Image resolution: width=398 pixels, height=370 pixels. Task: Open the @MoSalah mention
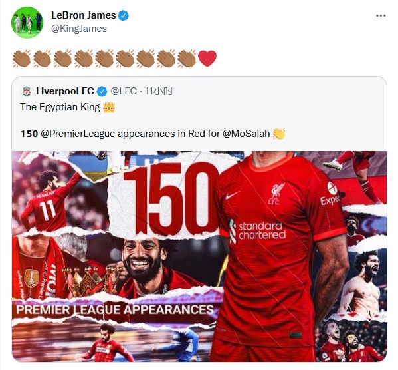pyautogui.click(x=247, y=134)
